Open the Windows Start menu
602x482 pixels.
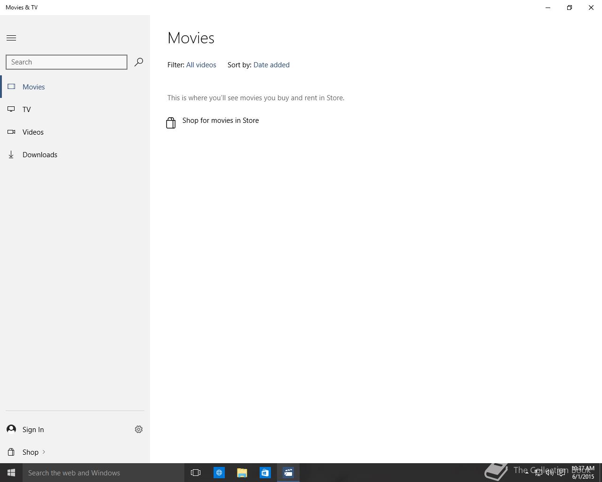click(11, 473)
